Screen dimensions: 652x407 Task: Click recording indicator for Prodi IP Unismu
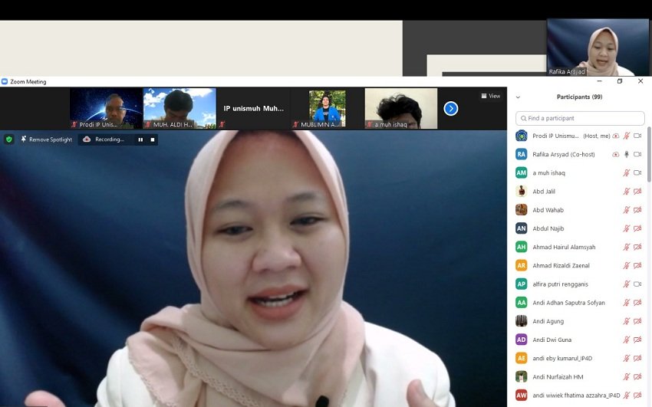tap(615, 136)
